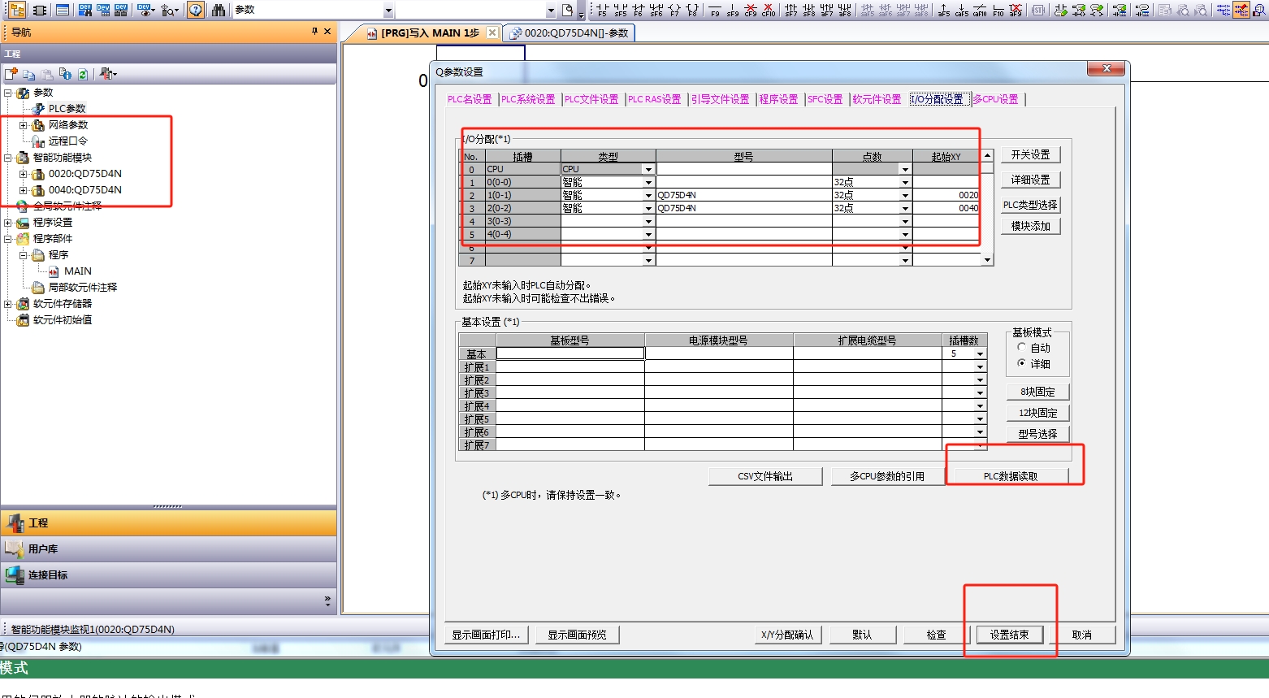Screen dimensions: 1269x698
Task: Open type dropdown for slot 0(0-0) row
Action: [x=648, y=183]
